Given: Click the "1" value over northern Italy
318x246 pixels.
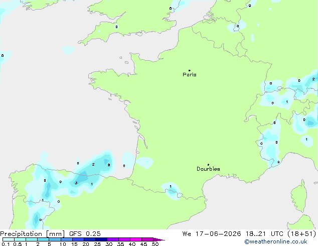Looking at the screenshot, I should [x=306, y=140].
